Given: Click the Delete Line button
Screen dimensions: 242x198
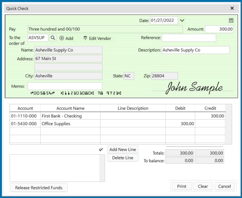Looking at the screenshot, I should coord(123,158).
